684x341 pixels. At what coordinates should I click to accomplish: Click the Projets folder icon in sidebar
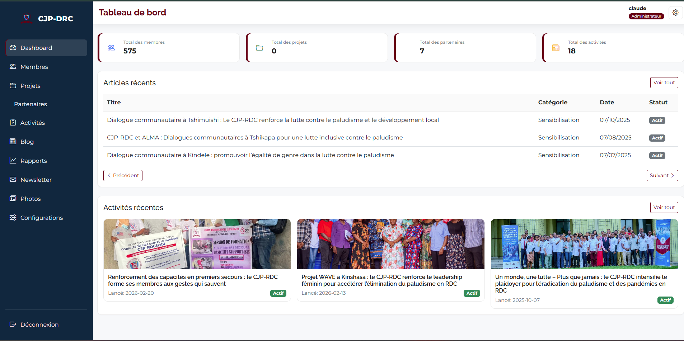coord(13,86)
